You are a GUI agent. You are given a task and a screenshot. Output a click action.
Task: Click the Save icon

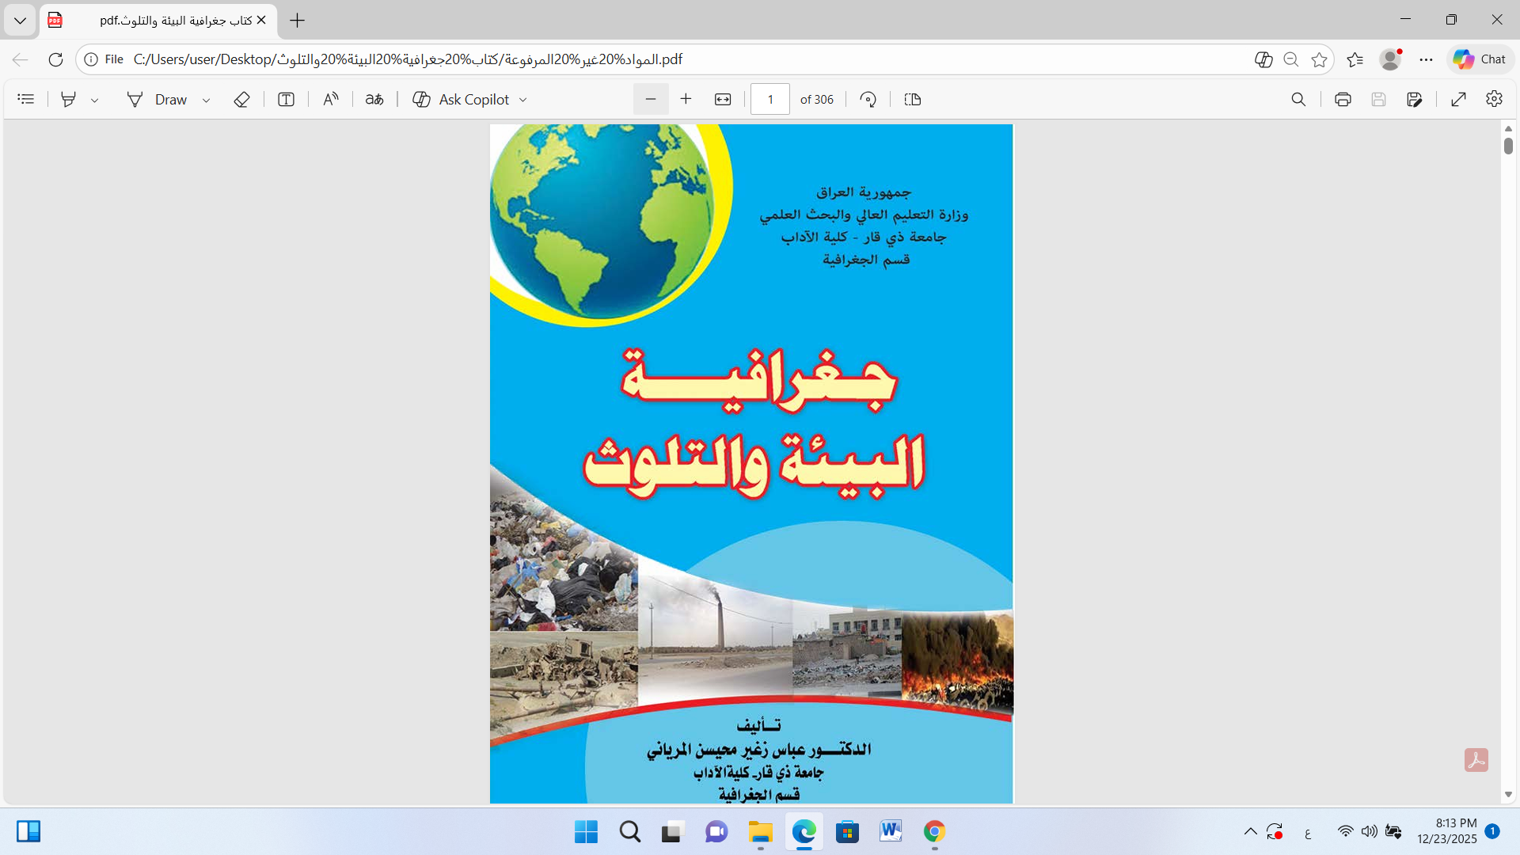pos(1378,99)
